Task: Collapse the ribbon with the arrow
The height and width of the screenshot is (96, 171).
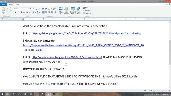Action: coord(167,4)
